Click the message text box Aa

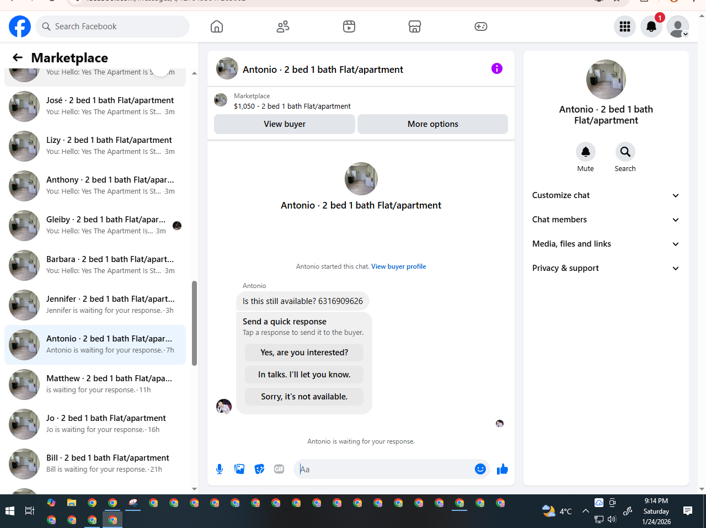(x=385, y=469)
